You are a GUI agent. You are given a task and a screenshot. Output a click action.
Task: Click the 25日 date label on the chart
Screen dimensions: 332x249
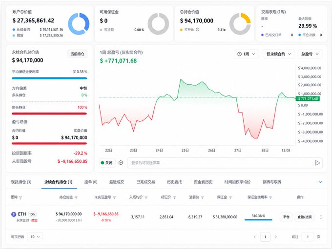[x=185, y=150]
